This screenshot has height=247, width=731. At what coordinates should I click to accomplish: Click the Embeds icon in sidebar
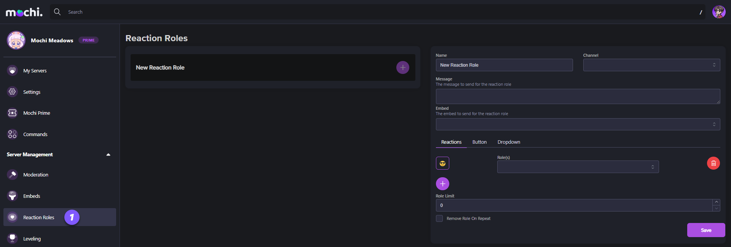pyautogui.click(x=12, y=196)
